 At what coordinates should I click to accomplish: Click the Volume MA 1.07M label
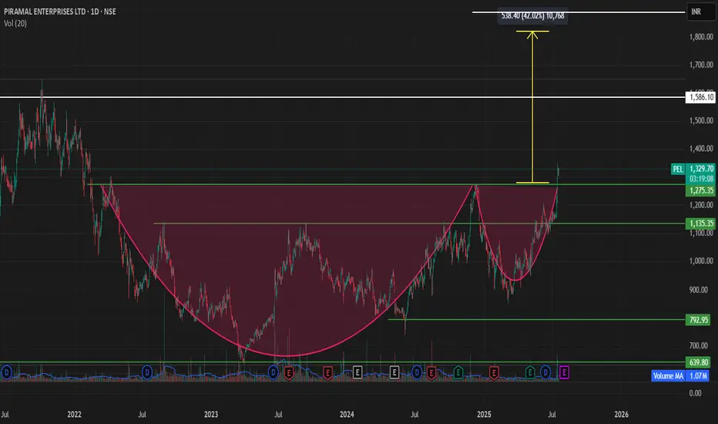point(680,376)
